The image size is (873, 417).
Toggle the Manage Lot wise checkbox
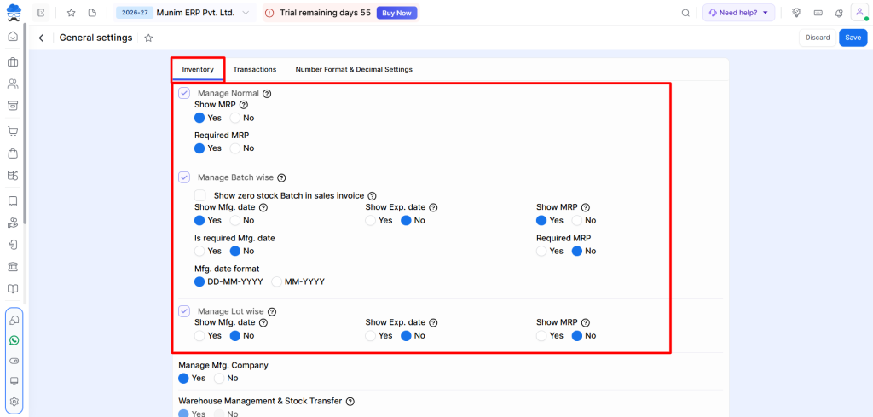[184, 311]
